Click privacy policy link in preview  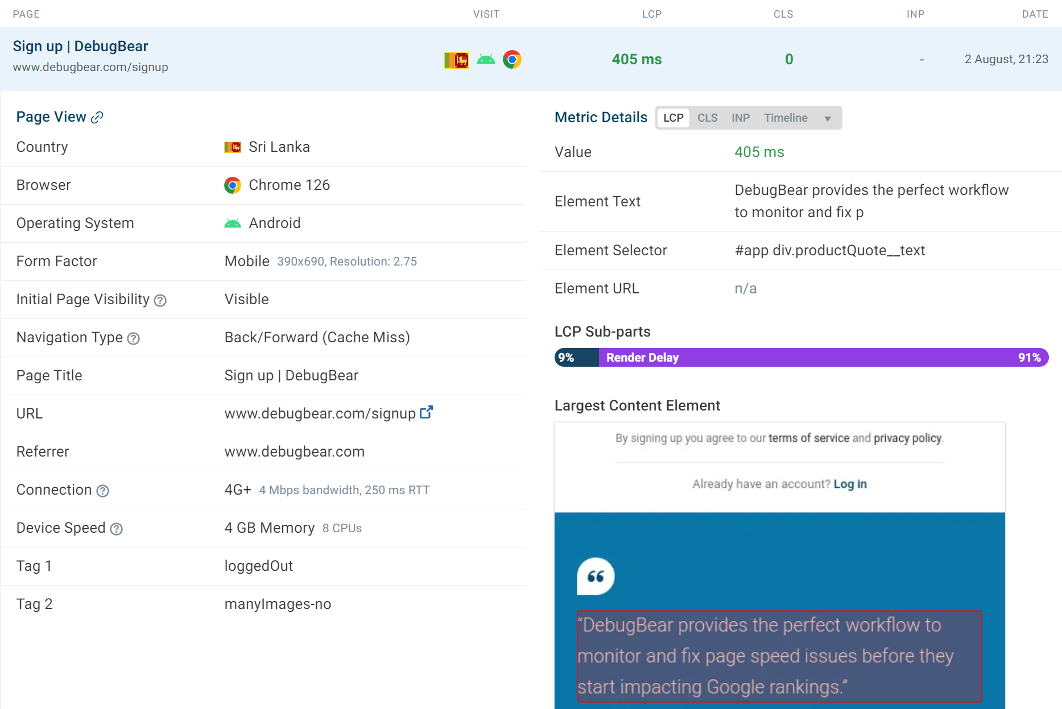coord(908,438)
